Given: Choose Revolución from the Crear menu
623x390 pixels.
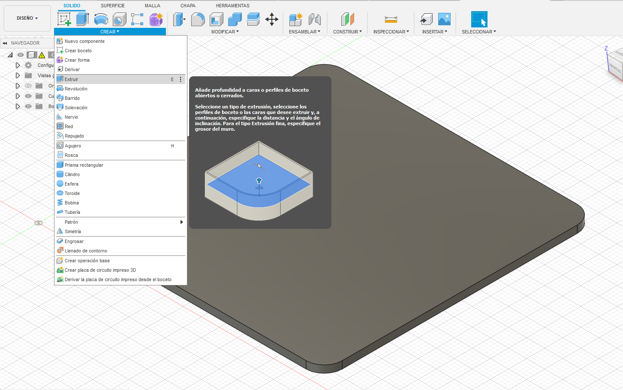Looking at the screenshot, I should click(76, 89).
